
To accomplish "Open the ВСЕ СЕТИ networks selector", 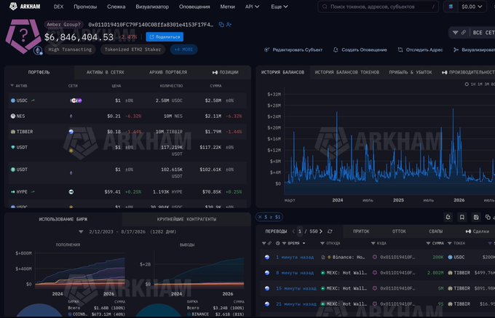I will tap(483, 33).
